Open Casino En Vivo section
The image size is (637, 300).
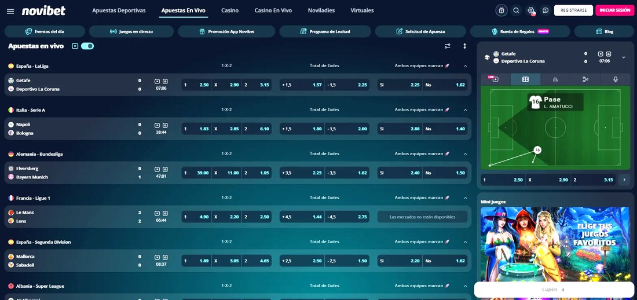[x=273, y=10]
